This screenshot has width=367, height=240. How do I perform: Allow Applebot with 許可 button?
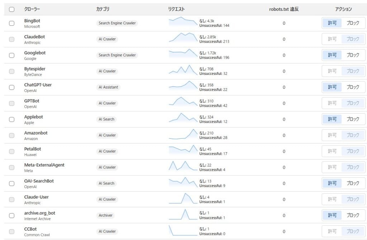(x=332, y=119)
